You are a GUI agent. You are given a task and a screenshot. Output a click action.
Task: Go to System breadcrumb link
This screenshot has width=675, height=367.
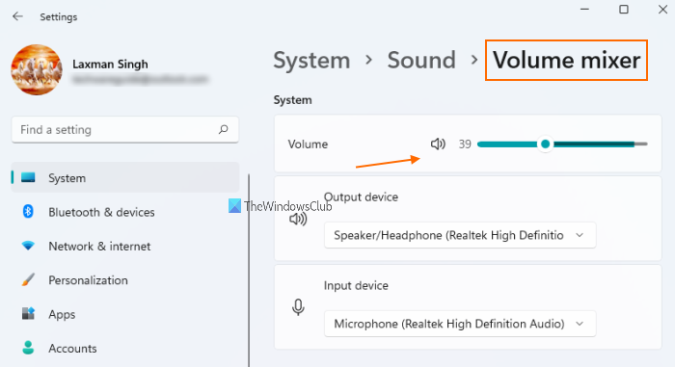(311, 60)
